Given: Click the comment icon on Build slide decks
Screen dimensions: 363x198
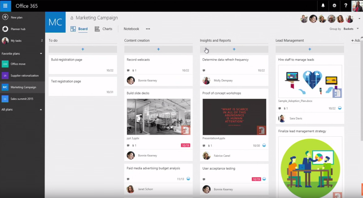Looking at the screenshot, I should pyautogui.click(x=128, y=146).
